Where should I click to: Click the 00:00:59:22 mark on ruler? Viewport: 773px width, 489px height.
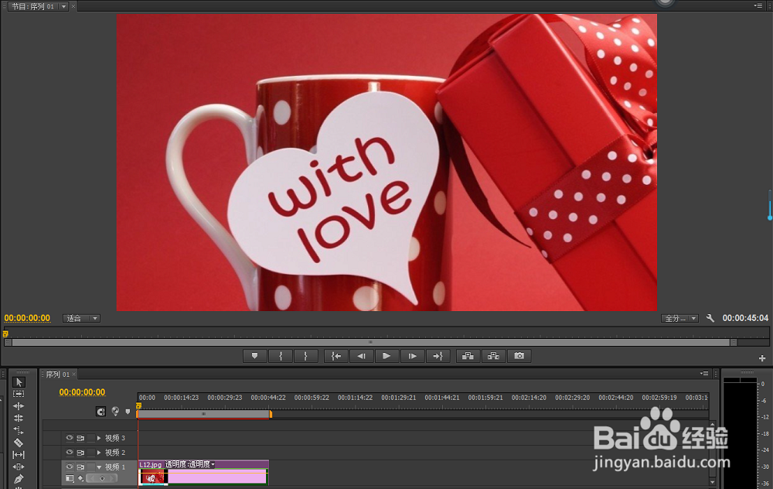tap(312, 398)
